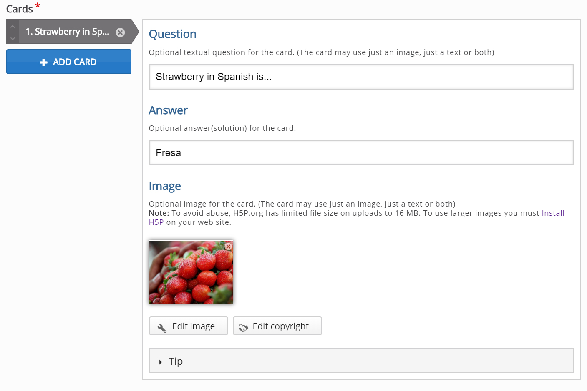Viewport: 587px width, 391px height.
Task: Click the Tip label text
Action: (176, 361)
